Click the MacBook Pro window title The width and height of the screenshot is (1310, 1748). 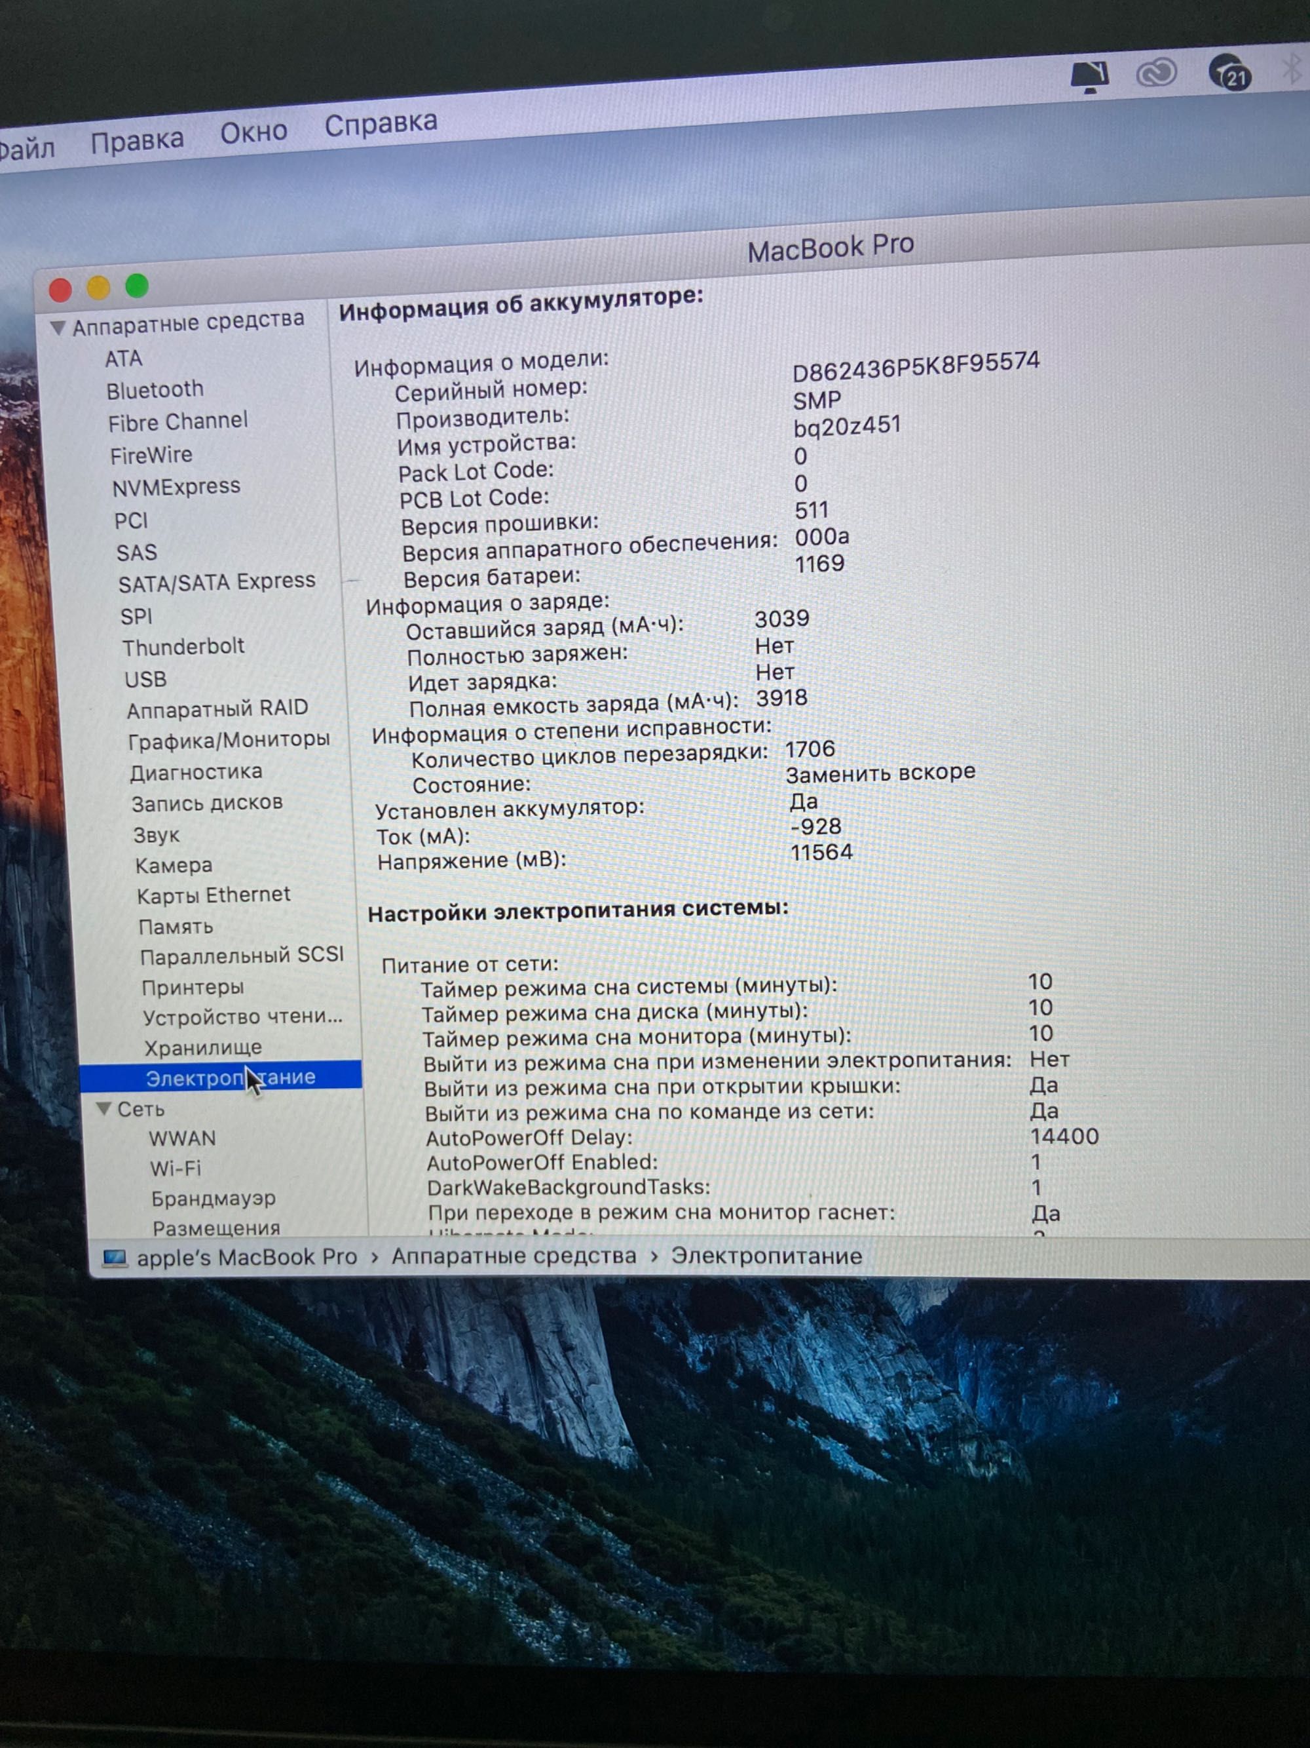pos(831,248)
